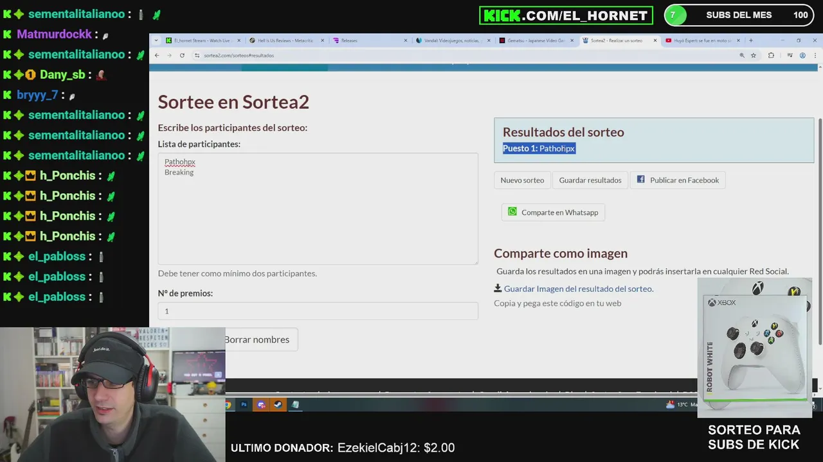Click KICK.COM/EL_HORNET banner

point(566,15)
